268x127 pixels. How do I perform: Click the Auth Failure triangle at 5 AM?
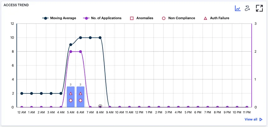point(71,94)
